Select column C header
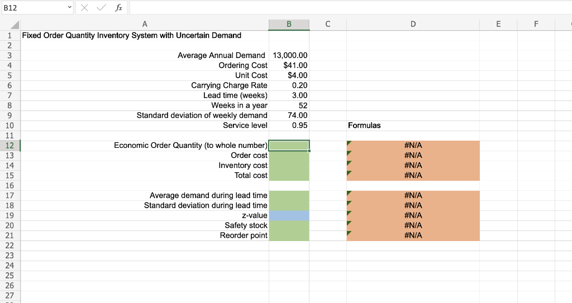This screenshot has width=572, height=303. (328, 24)
